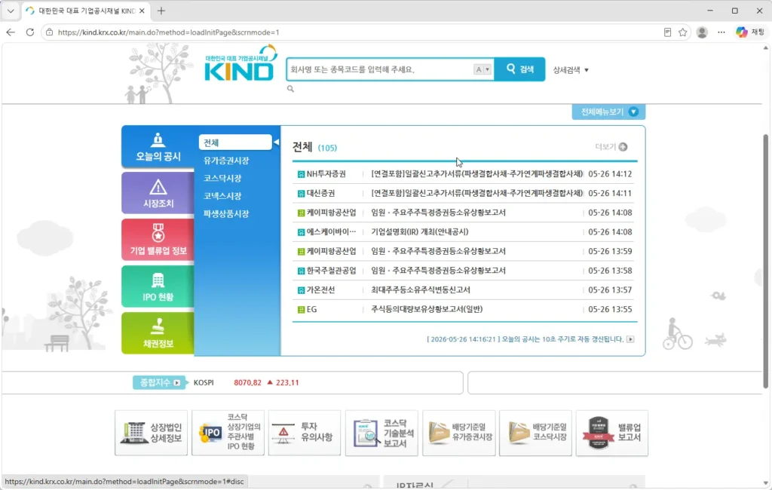Image resolution: width=772 pixels, height=490 pixels.
Task: Click the auto-refresh play toggle icon
Action: [x=630, y=339]
